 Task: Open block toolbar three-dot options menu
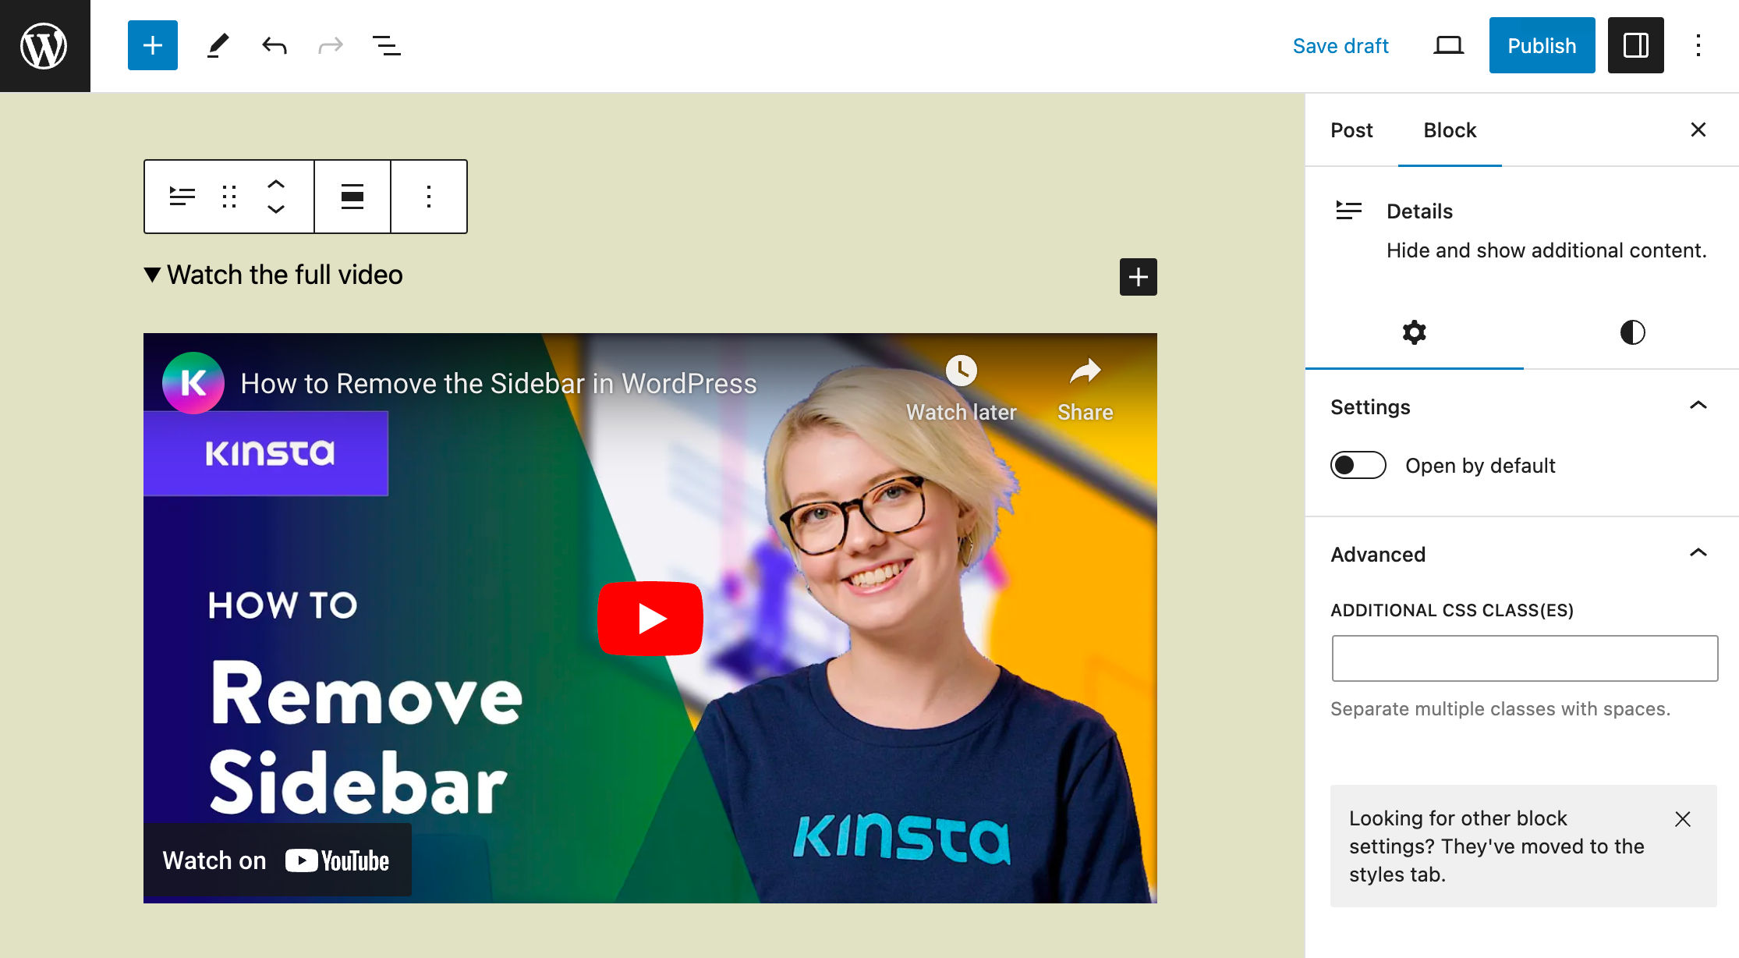429,197
